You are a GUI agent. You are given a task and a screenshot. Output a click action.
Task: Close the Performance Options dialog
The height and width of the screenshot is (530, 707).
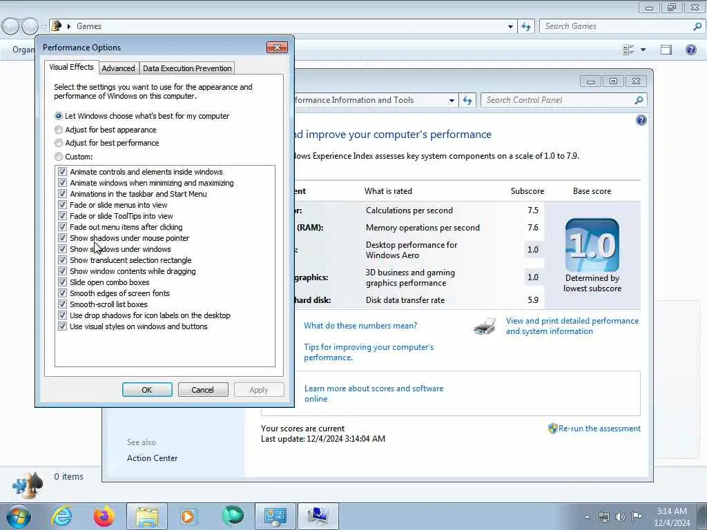point(277,48)
